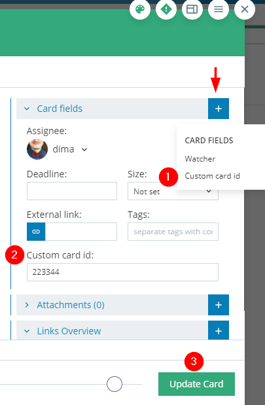The height and width of the screenshot is (405, 265).
Task: Click the Custom card id field
Action: (122, 272)
